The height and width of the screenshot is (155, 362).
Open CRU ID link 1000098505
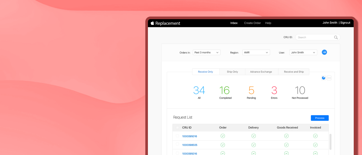pos(190,145)
